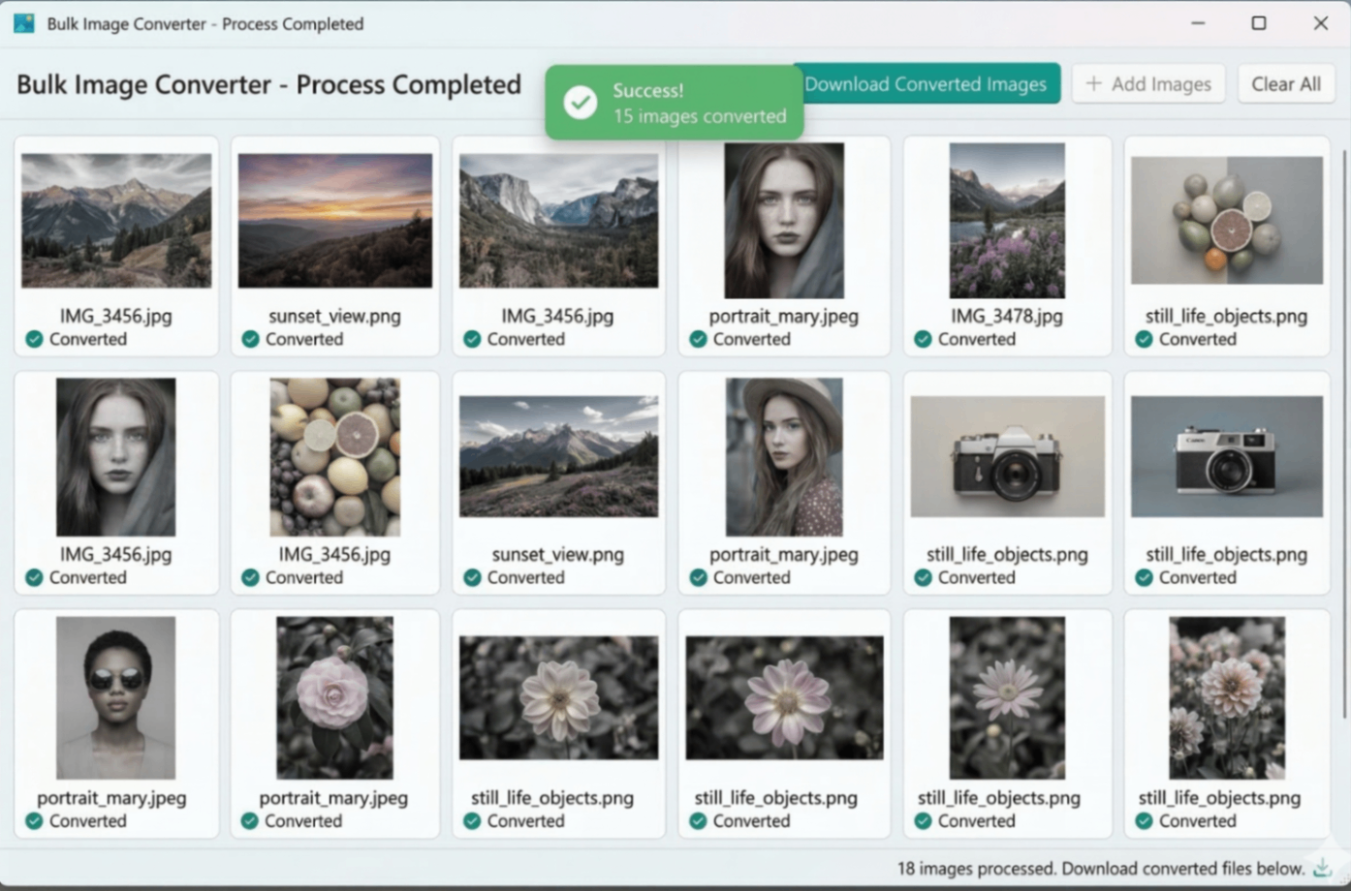The width and height of the screenshot is (1351, 891).
Task: Open the top-left IMG_3456.jpg mountain thumbnail
Action: pos(115,219)
